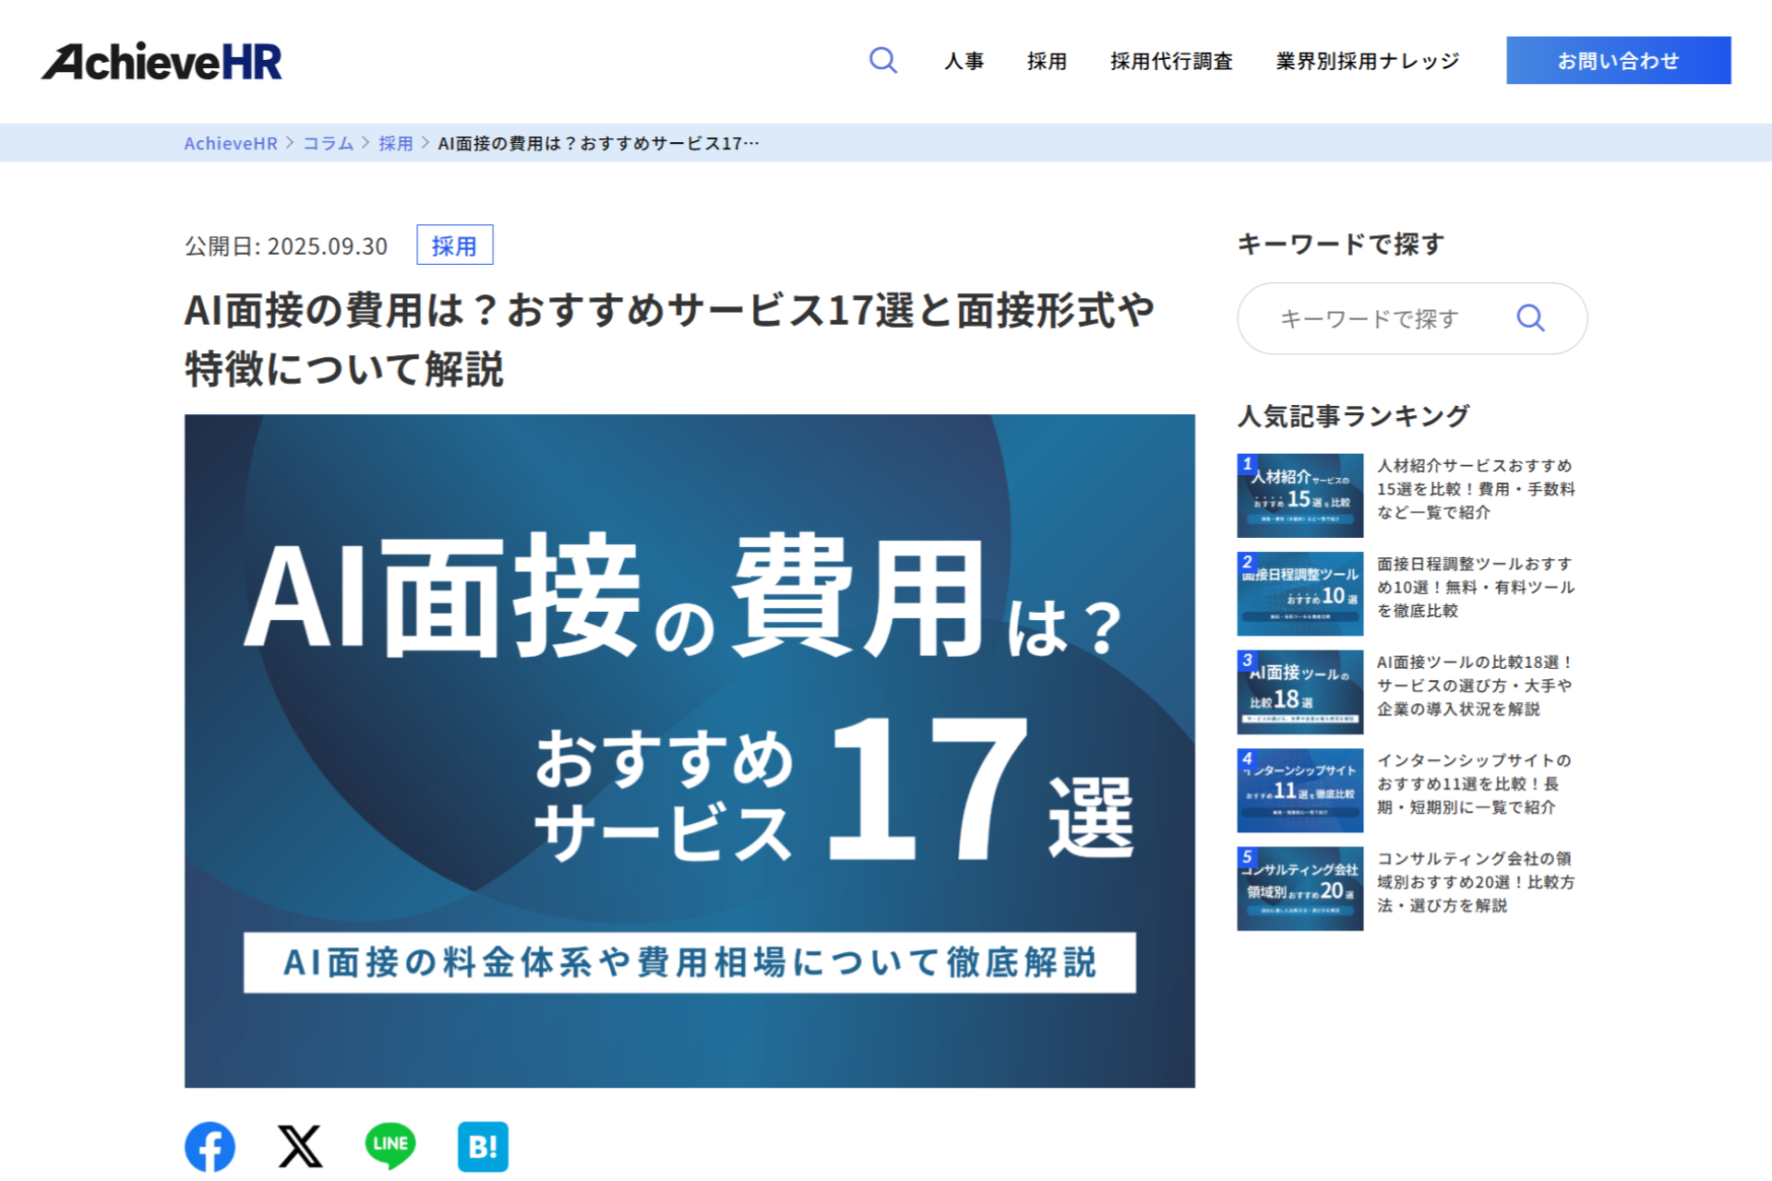Viewport: 1772px width, 1181px height.
Task: Click the main AI面接の費用 hero image
Action: pos(689,750)
